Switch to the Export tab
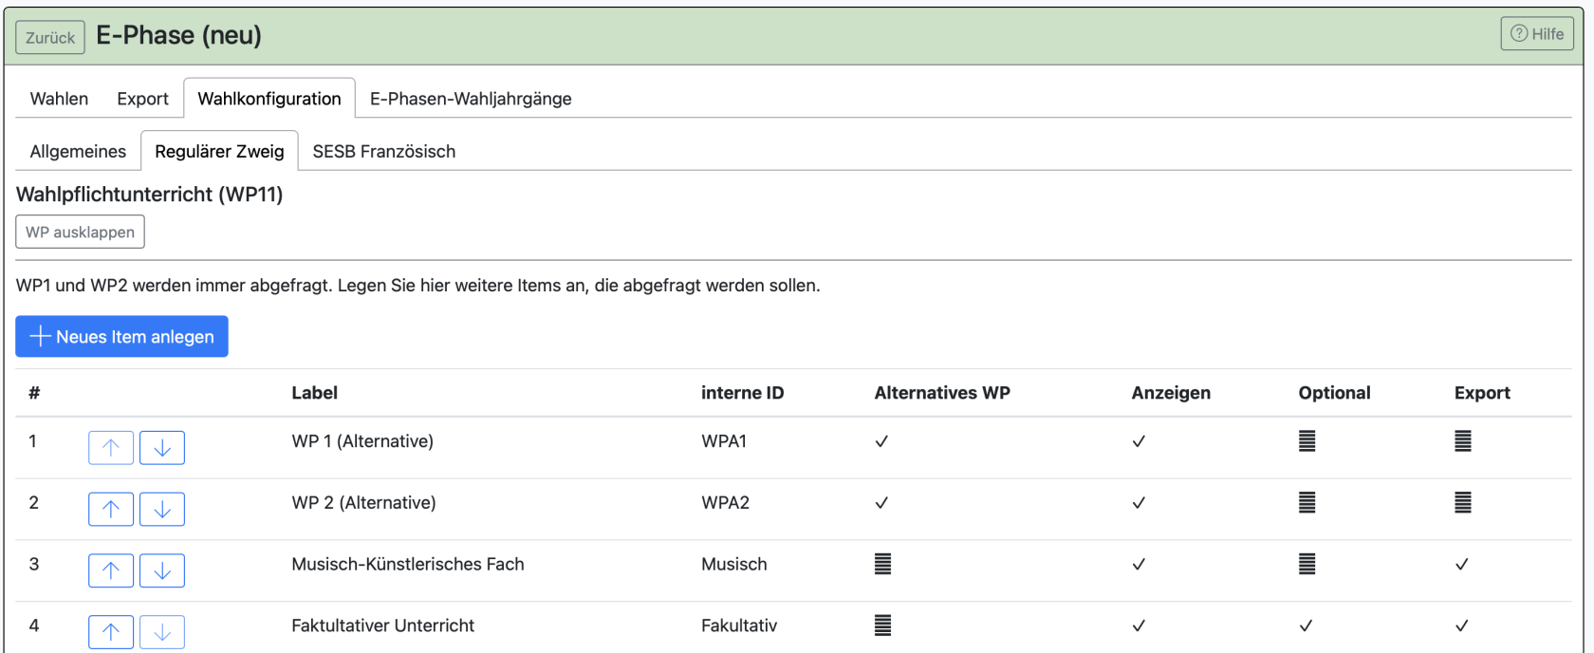This screenshot has width=1594, height=653. coord(142,99)
